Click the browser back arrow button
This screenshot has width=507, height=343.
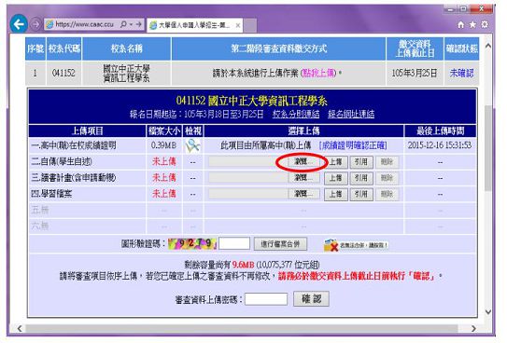pyautogui.click(x=19, y=24)
